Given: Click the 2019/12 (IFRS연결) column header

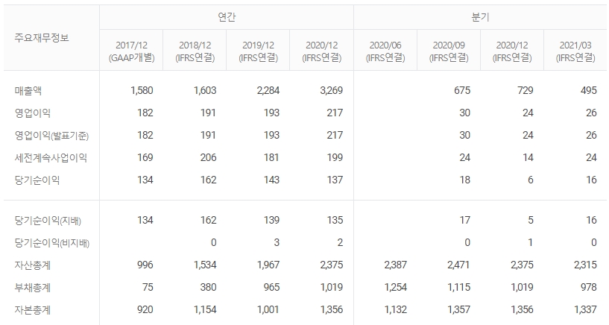Looking at the screenshot, I should [258, 51].
